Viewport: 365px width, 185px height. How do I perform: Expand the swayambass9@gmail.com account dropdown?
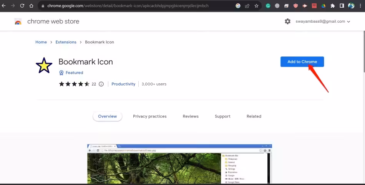coord(323,21)
